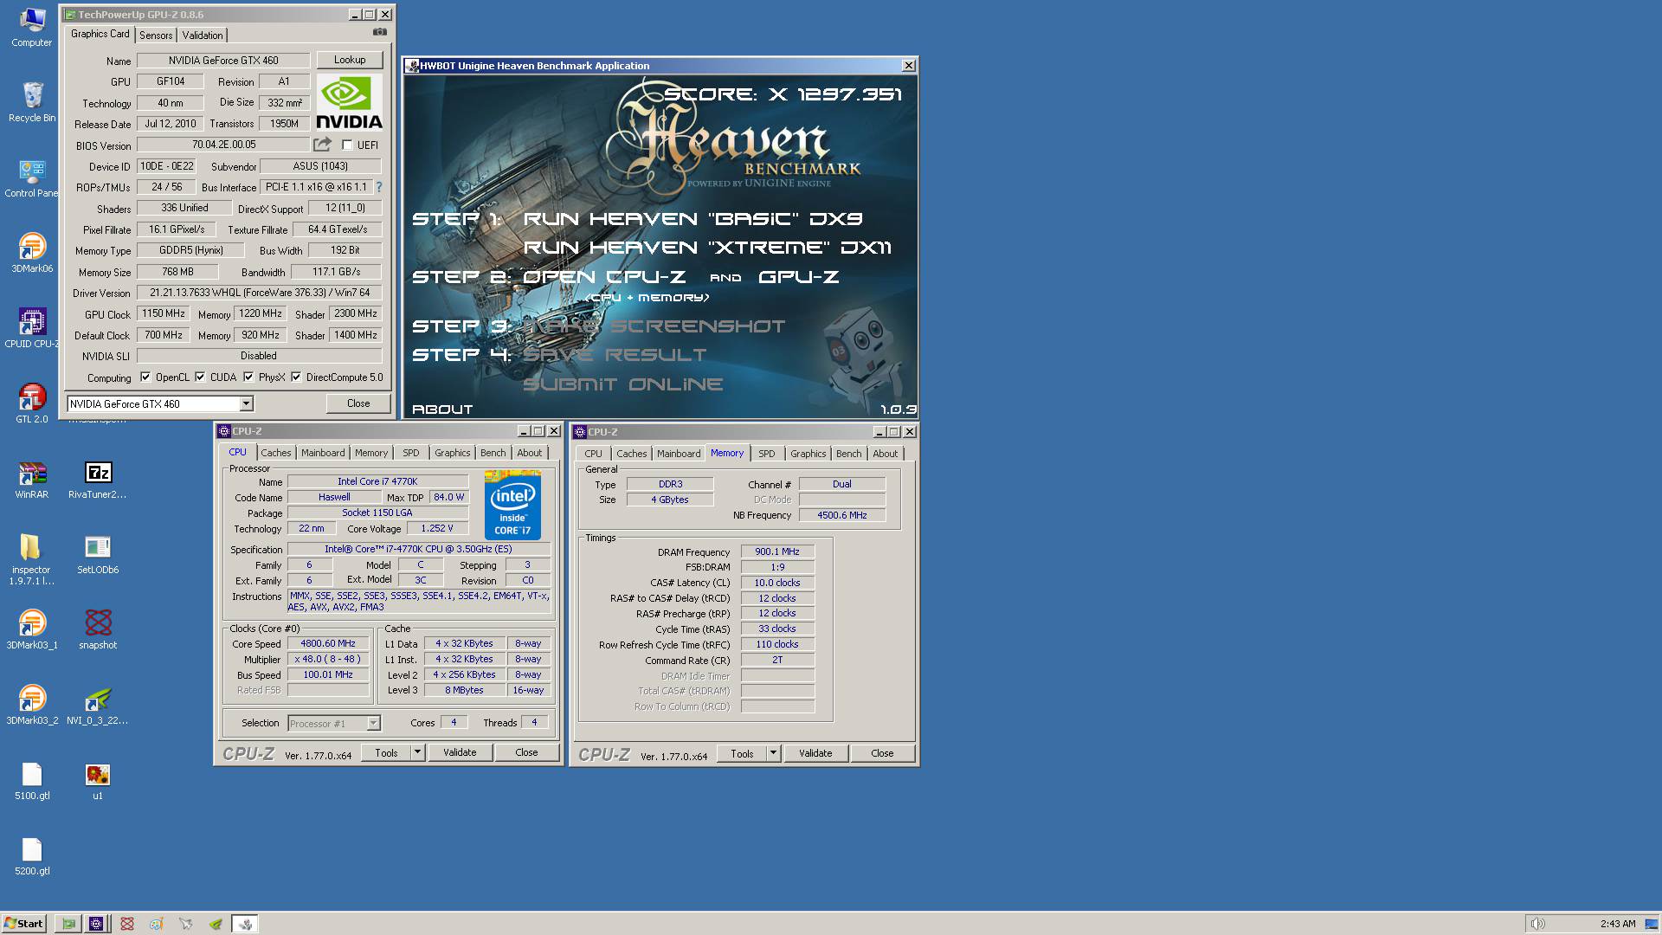Open the 5200.gtl file icon
Screen dimensions: 1662x935
pyautogui.click(x=32, y=855)
